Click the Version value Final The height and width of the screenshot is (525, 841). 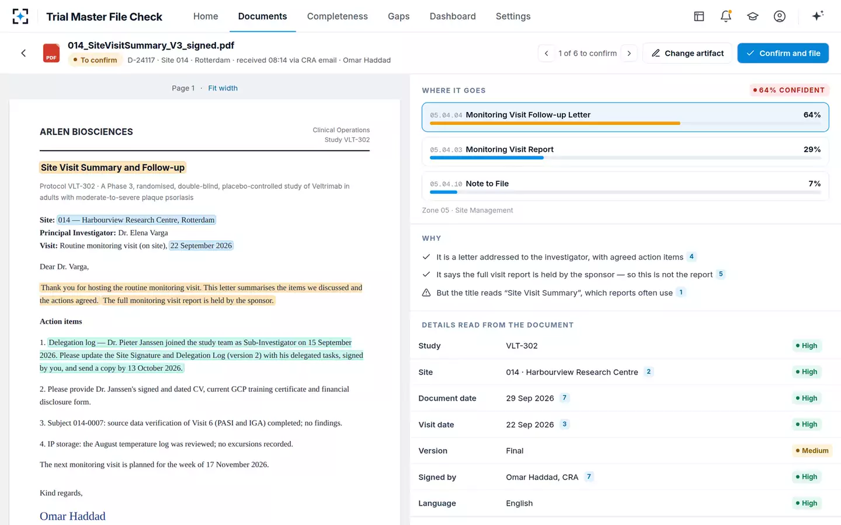tap(515, 451)
